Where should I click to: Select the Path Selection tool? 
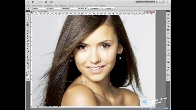point(28,57)
